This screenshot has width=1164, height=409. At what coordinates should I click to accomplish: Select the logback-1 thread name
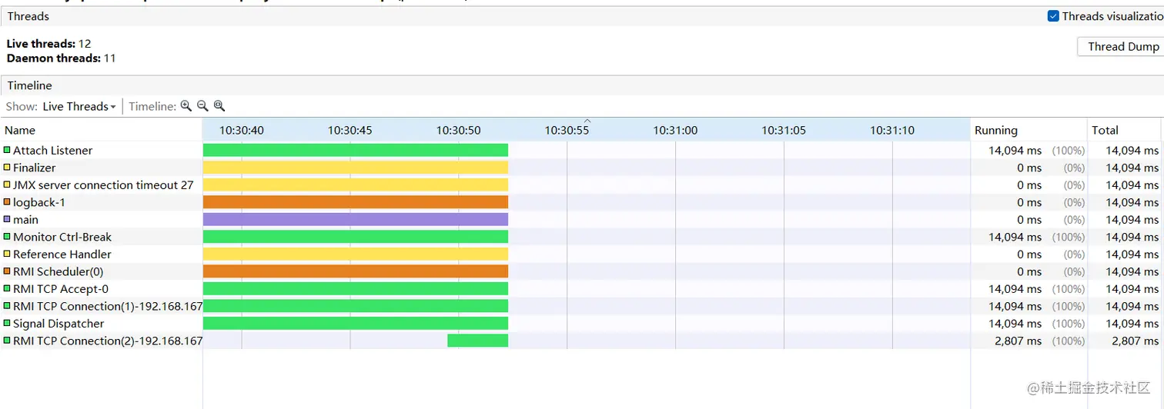[x=39, y=202]
